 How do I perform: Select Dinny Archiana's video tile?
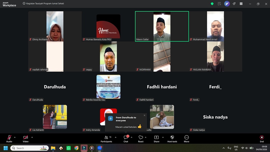point(55,27)
